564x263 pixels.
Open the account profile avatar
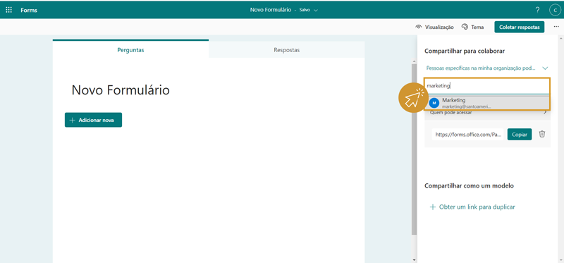tap(555, 10)
